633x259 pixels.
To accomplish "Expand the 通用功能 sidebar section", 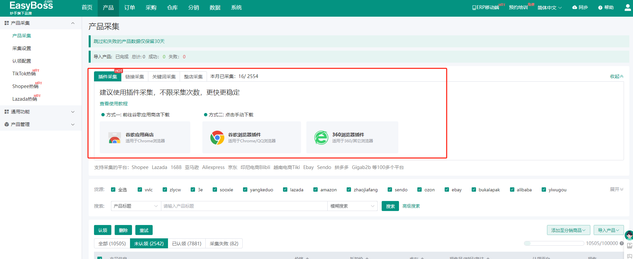I will pyautogui.click(x=73, y=112).
